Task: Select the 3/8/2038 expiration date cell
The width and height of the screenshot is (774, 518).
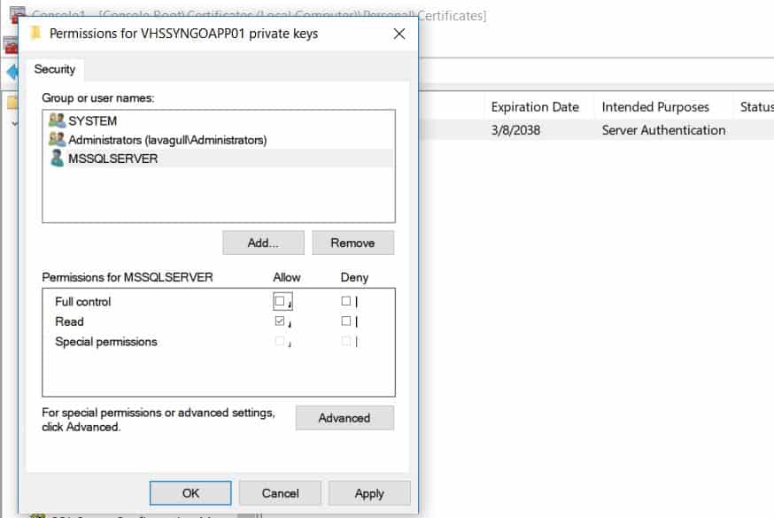Action: tap(515, 130)
